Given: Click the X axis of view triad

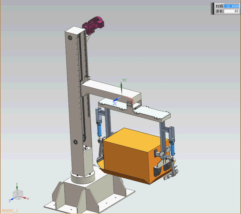Looking at the screenshot, I should coord(25,198).
